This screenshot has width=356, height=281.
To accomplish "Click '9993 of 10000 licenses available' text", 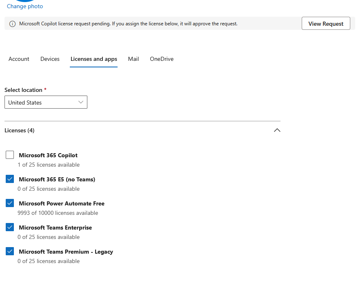I will click(x=58, y=213).
